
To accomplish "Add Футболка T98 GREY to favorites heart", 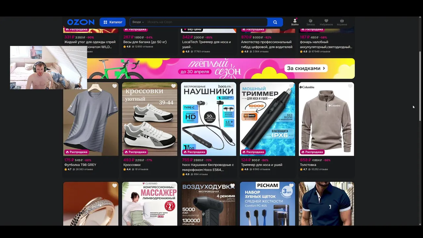I will pyautogui.click(x=114, y=86).
